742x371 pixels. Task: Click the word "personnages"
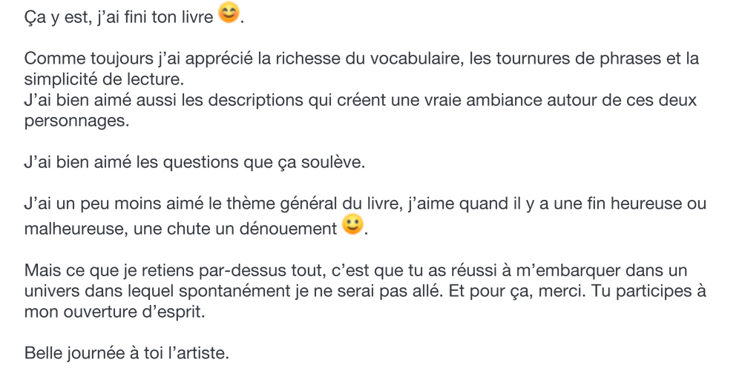click(76, 121)
